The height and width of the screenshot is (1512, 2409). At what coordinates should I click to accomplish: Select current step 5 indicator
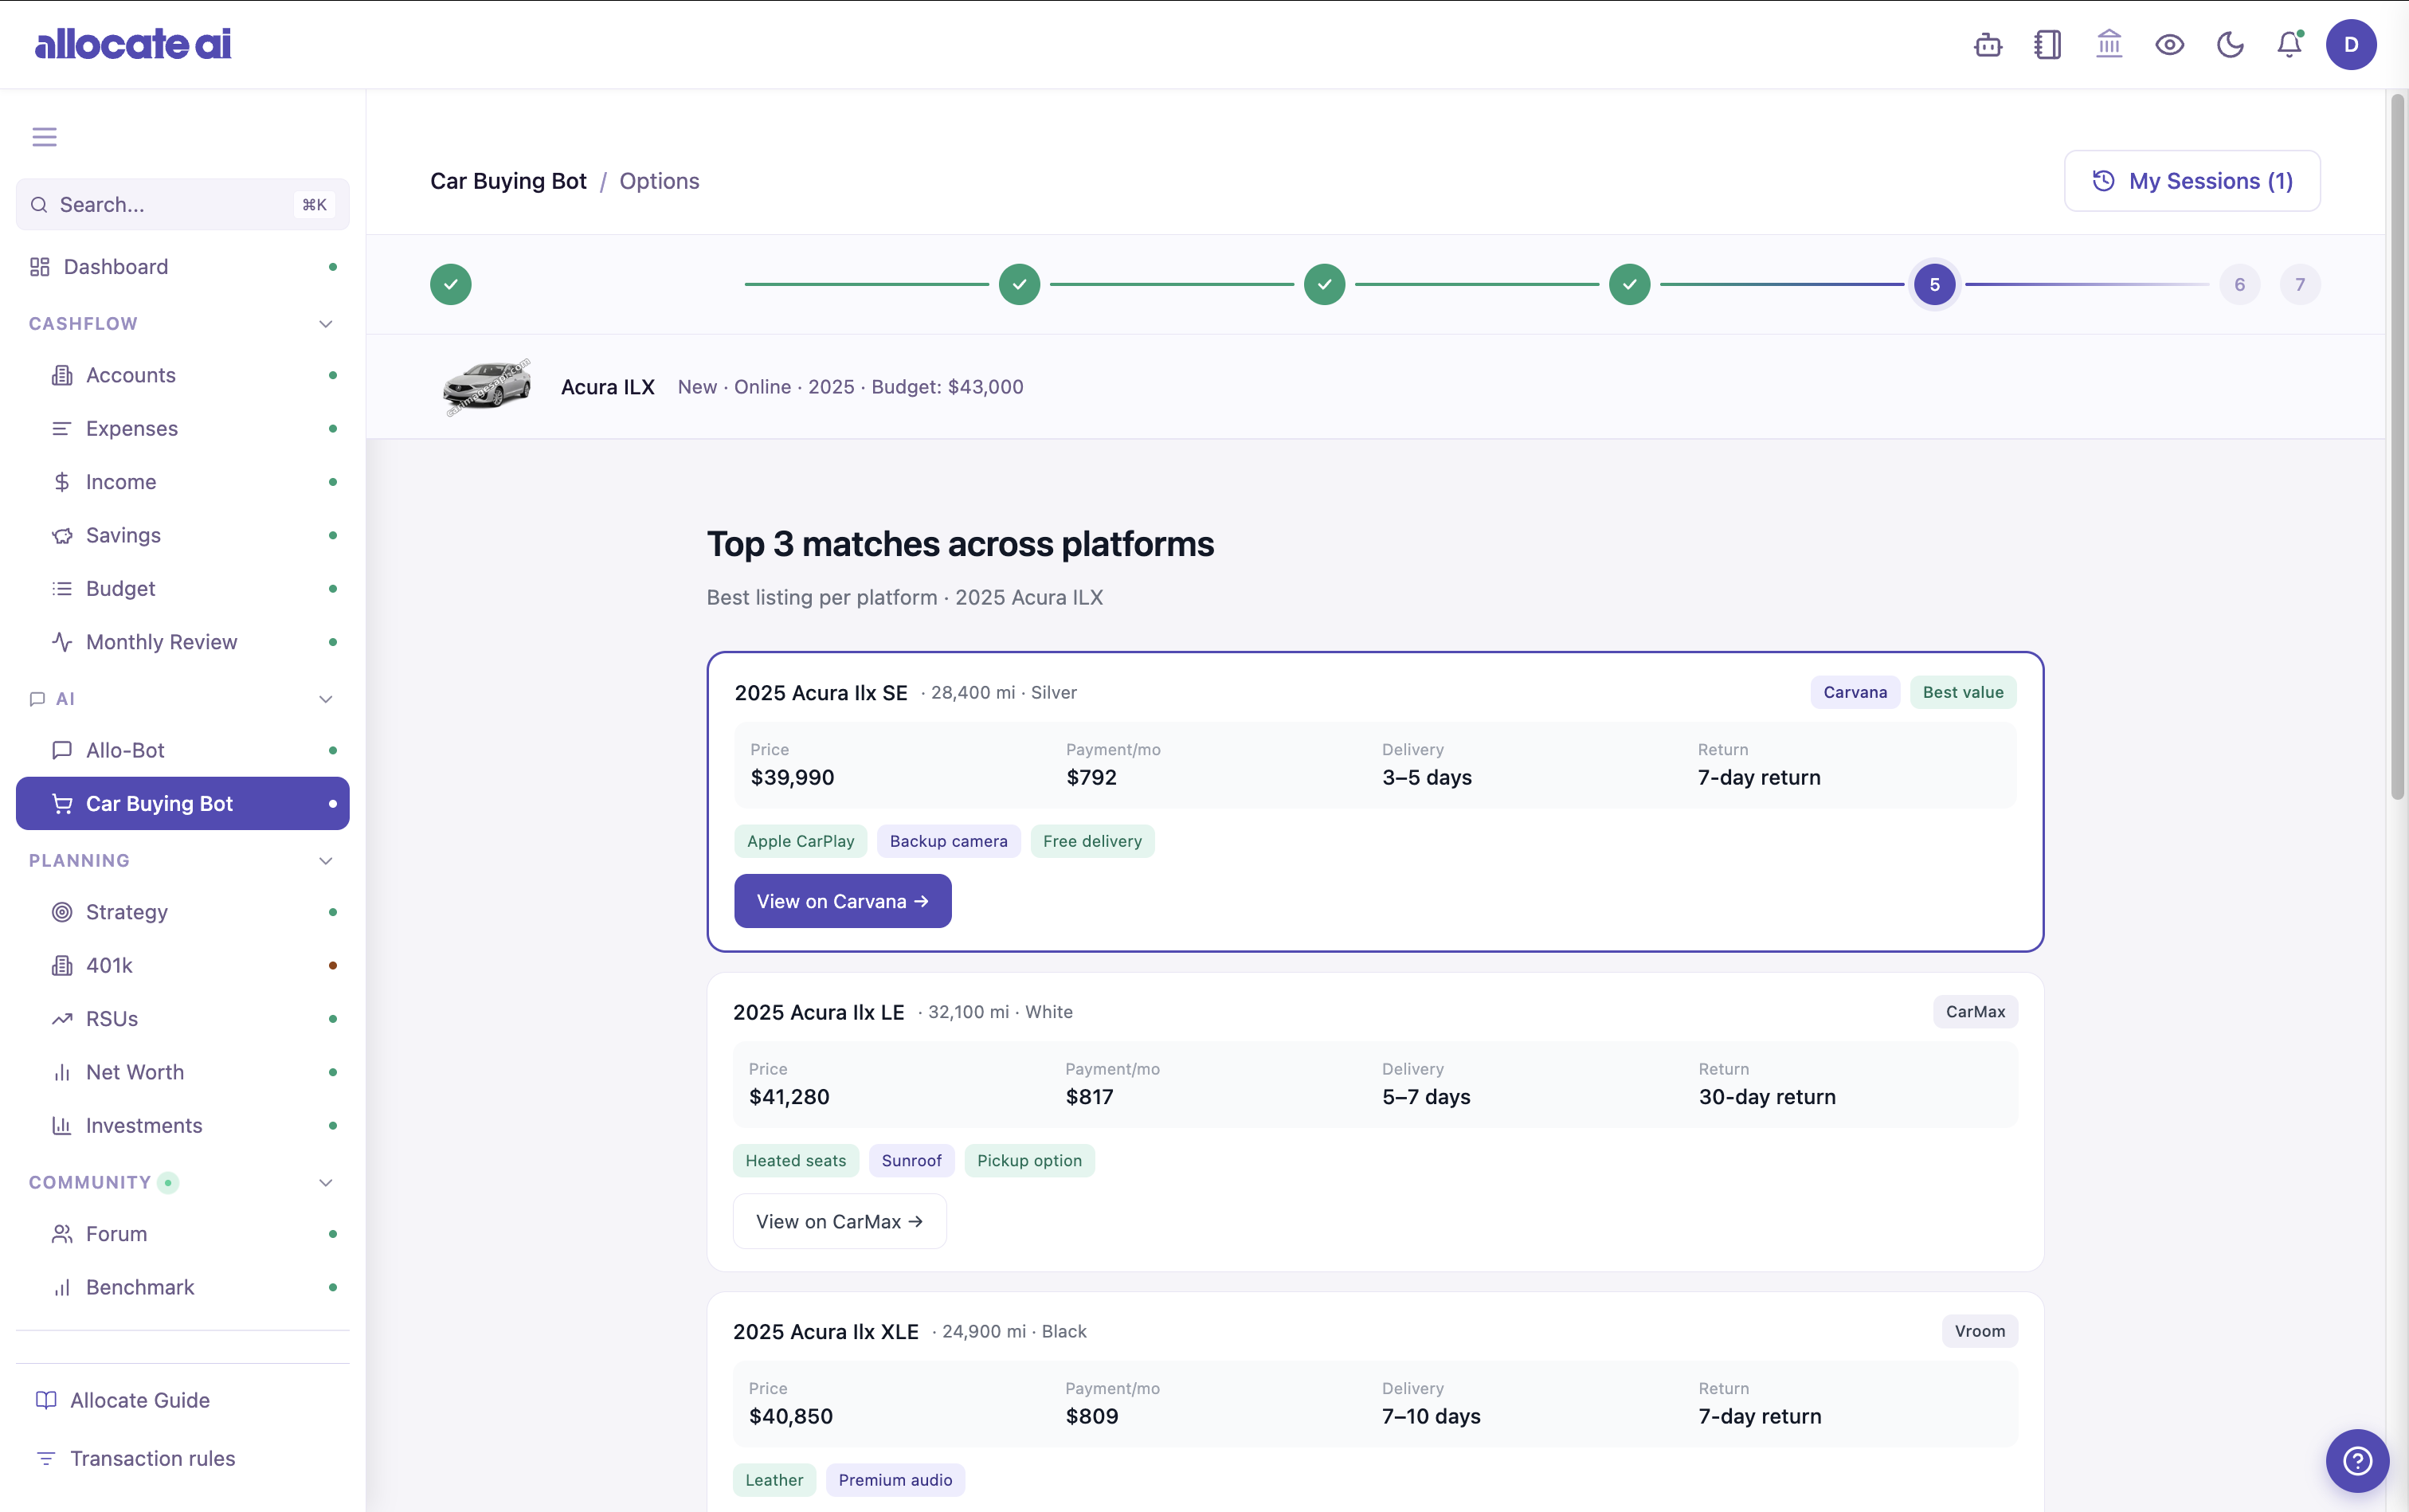[x=1935, y=285]
